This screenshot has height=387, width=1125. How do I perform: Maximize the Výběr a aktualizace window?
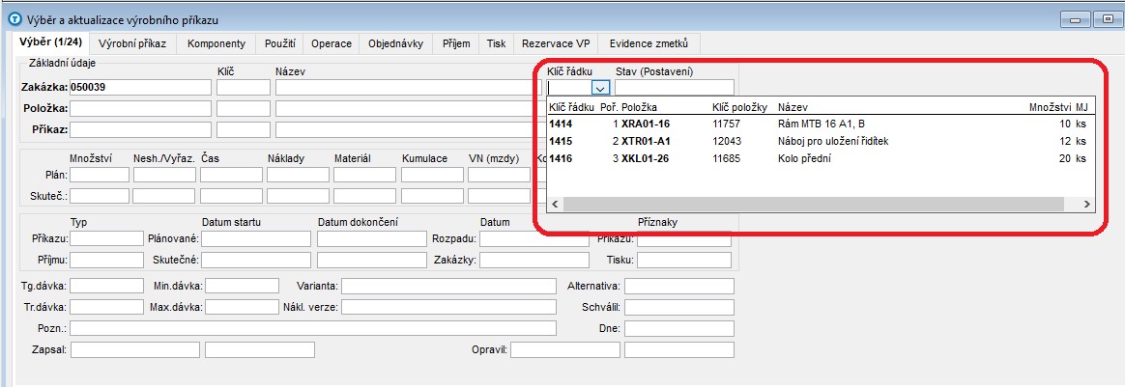pos(1107,19)
